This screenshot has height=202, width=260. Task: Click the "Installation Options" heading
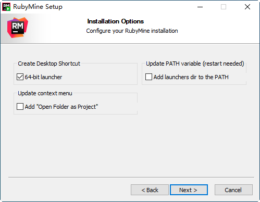(116, 21)
